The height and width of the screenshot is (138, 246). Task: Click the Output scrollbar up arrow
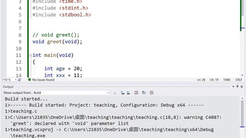point(243,98)
